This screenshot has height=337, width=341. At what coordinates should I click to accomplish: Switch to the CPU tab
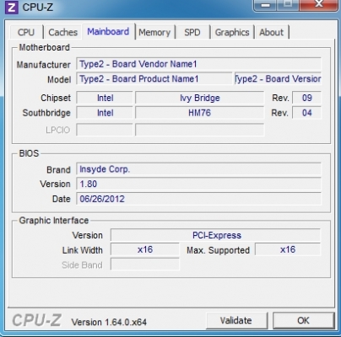point(26,32)
